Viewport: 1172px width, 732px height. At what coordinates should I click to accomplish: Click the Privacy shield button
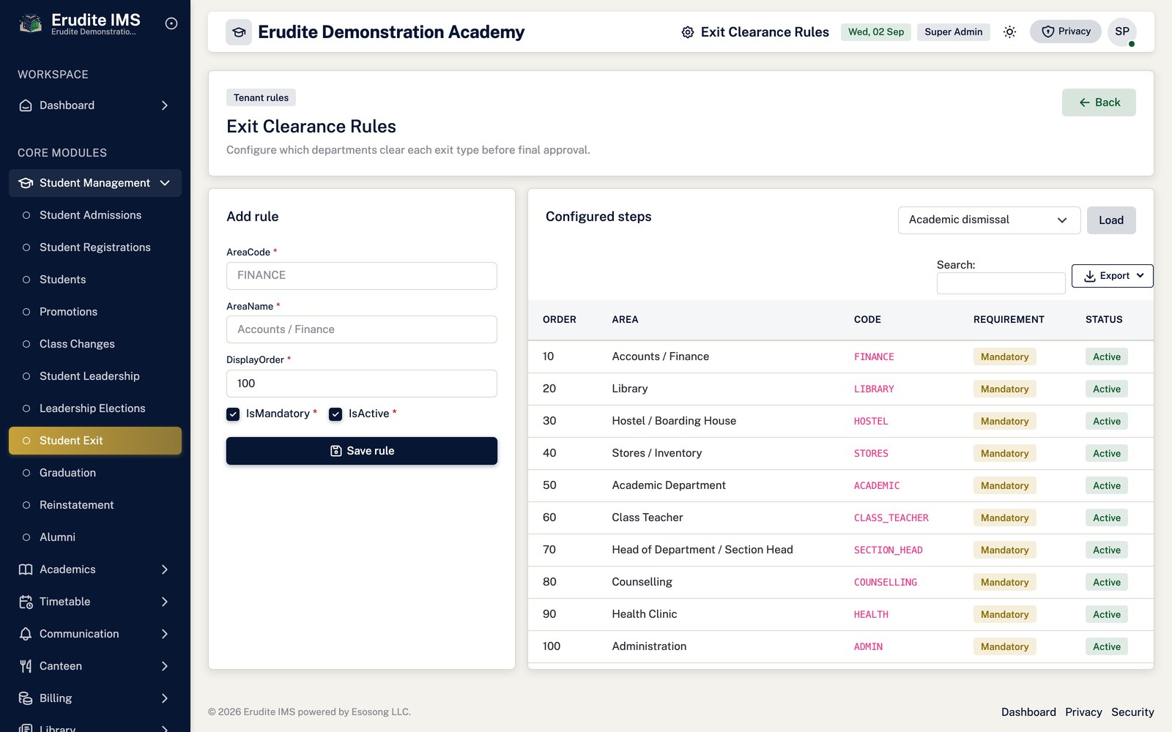[x=1066, y=31]
